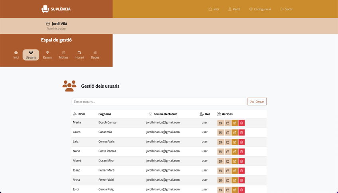Open calendar for Marta Bosch Camps
338x193 pixels.
pos(228,123)
